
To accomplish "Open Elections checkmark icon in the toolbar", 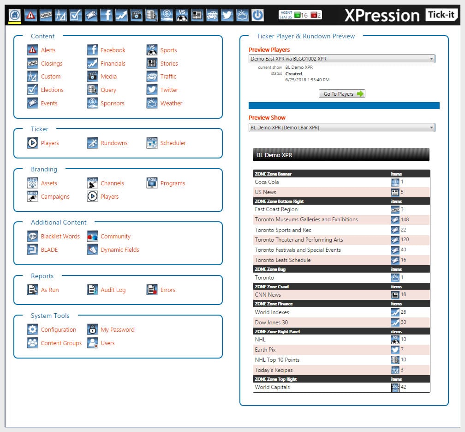I will coord(76,15).
